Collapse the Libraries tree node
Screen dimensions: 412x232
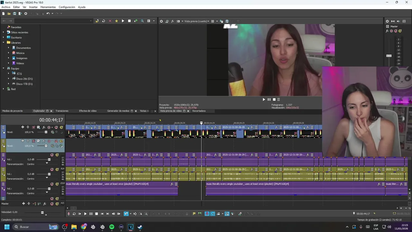point(4,43)
